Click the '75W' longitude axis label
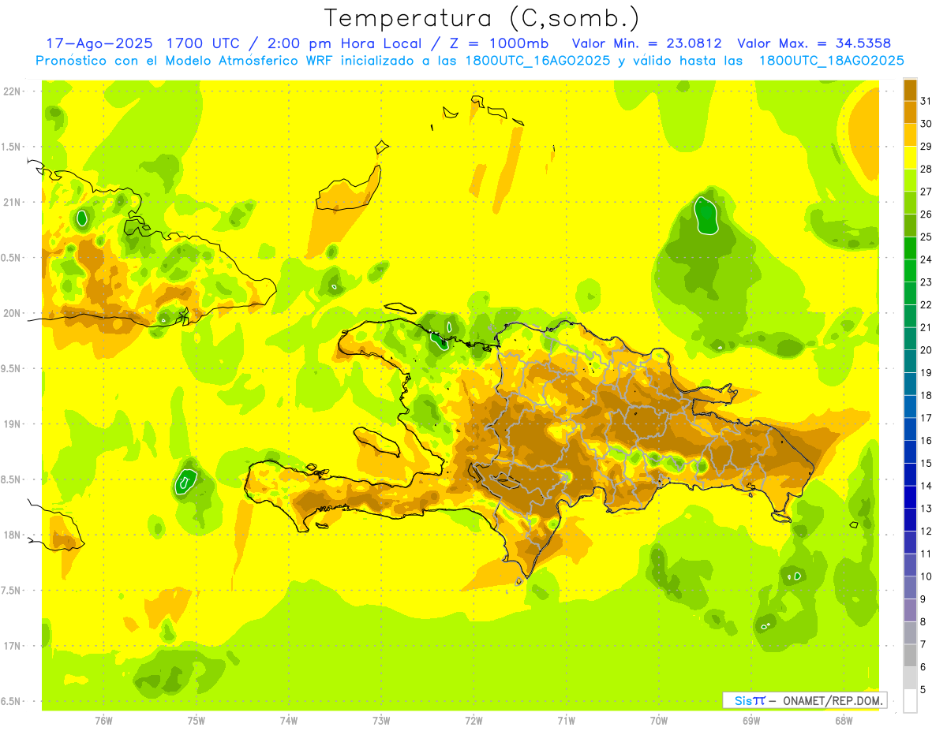Image resolution: width=947 pixels, height=731 pixels. [x=196, y=720]
